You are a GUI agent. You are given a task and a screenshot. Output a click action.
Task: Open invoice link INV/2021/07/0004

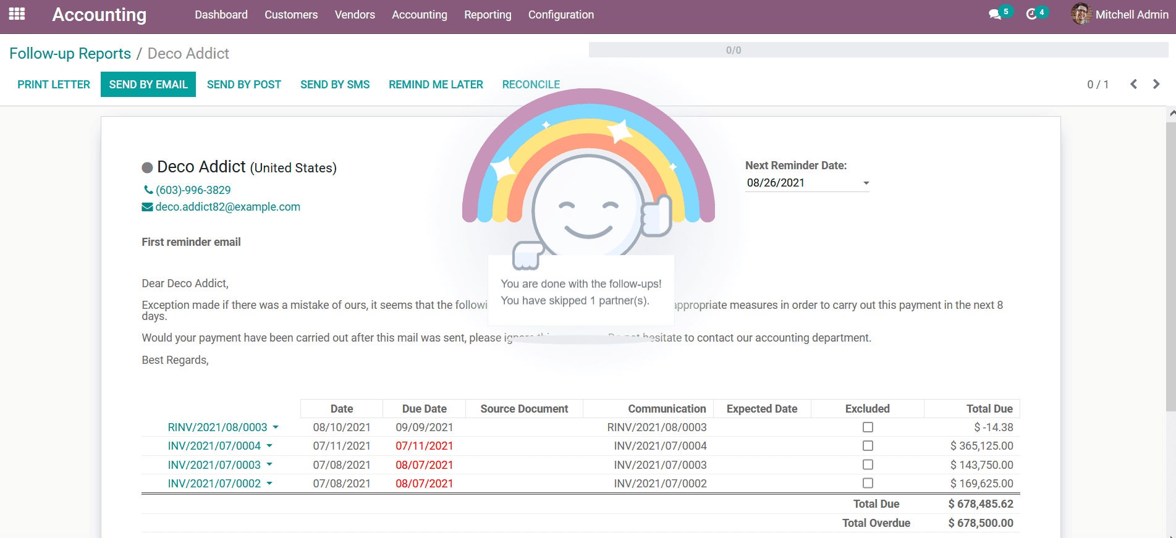click(214, 445)
